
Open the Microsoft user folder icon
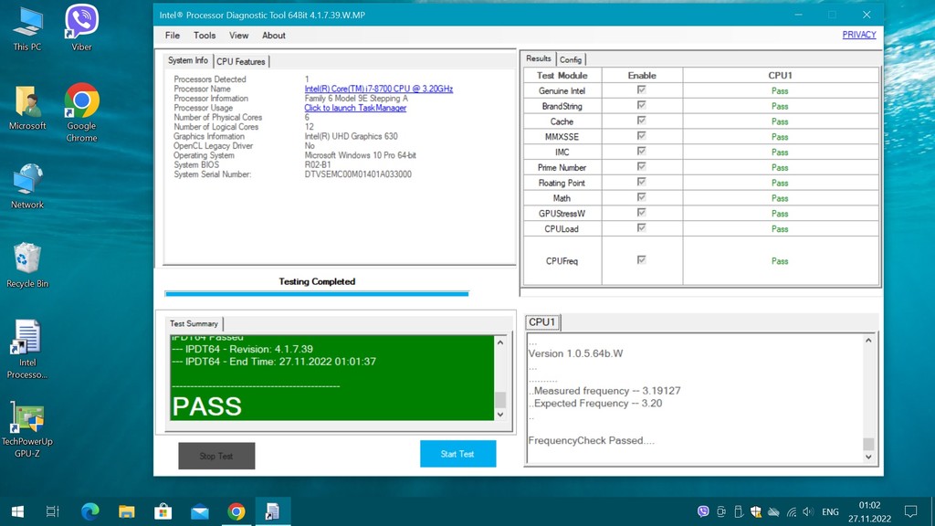[x=27, y=108]
